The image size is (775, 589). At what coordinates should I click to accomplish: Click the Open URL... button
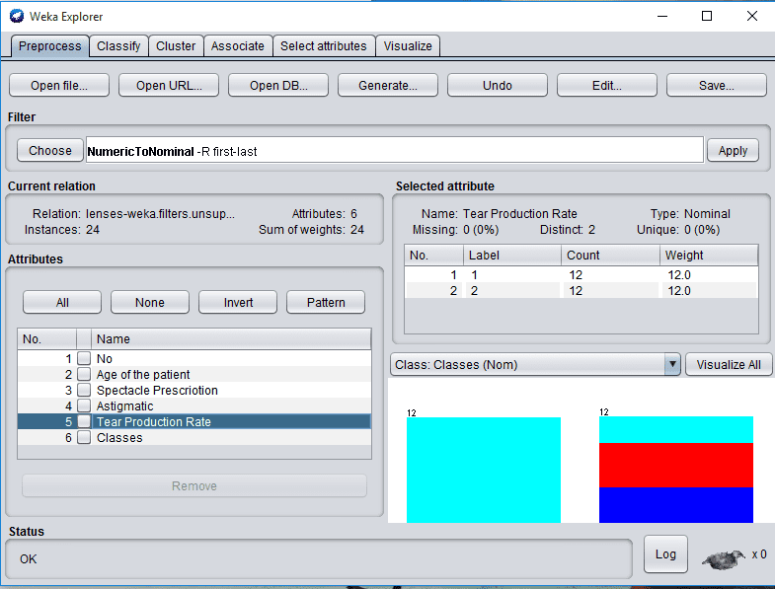coord(169,86)
